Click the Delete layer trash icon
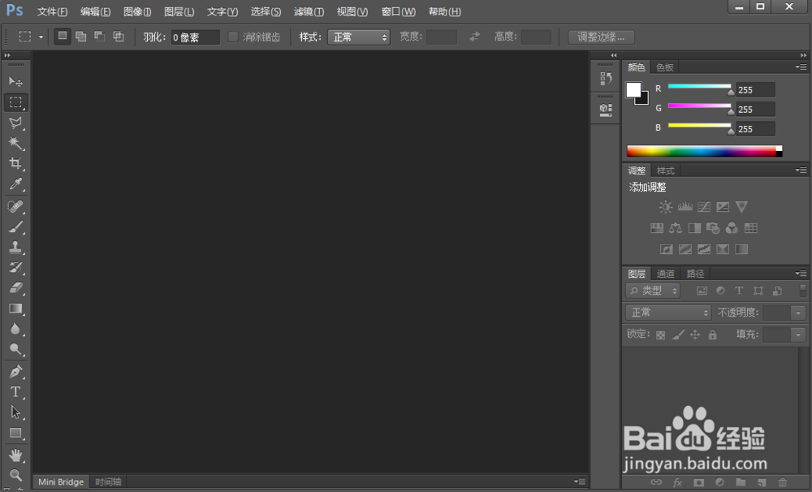This screenshot has width=812, height=492. coord(783,482)
